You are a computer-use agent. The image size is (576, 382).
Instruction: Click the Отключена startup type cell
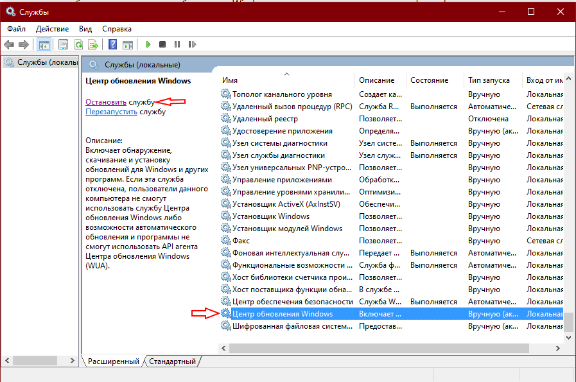488,119
